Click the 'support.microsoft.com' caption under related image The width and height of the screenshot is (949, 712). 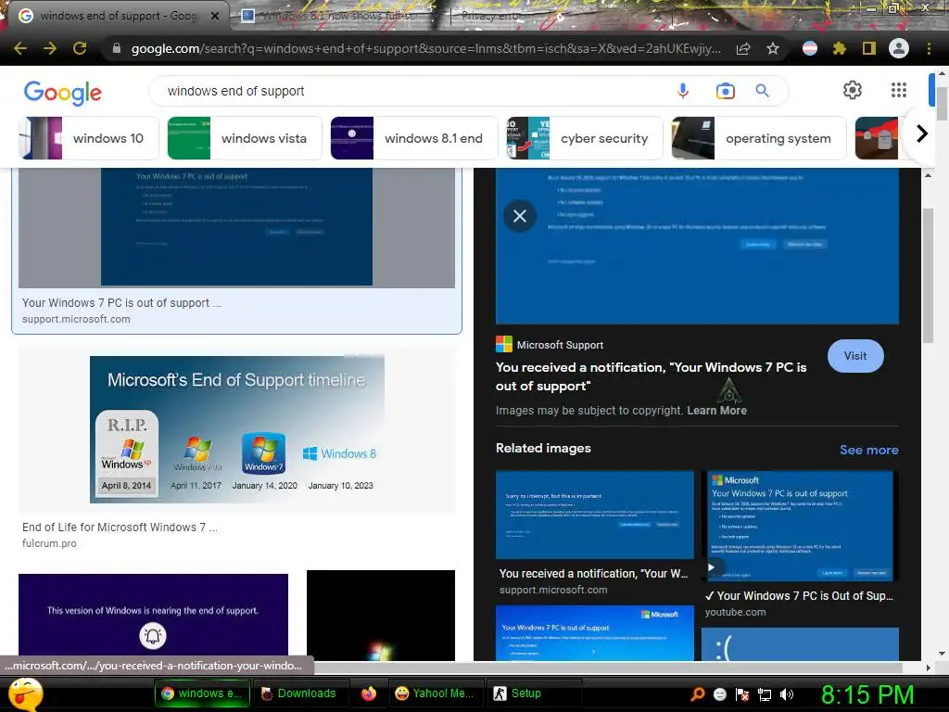(553, 590)
